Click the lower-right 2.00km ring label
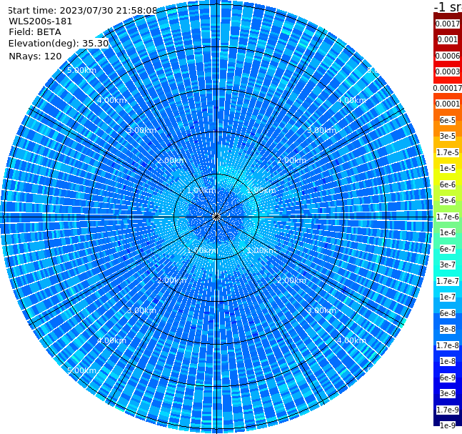This screenshot has height=434, width=462. click(x=291, y=280)
